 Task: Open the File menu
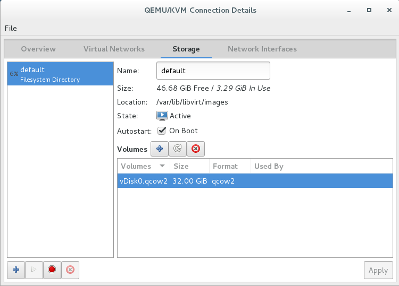tap(11, 28)
